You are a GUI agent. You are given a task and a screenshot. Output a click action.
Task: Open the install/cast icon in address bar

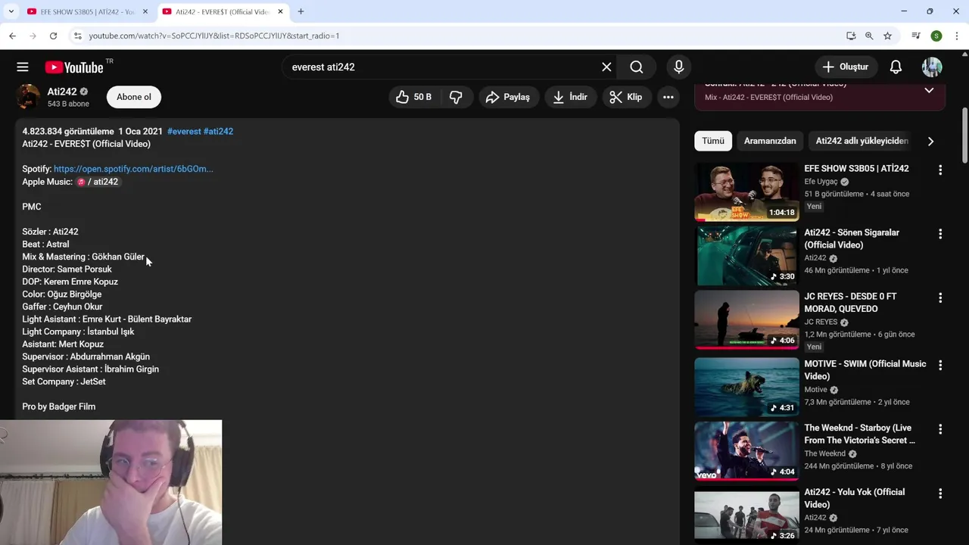coord(851,36)
